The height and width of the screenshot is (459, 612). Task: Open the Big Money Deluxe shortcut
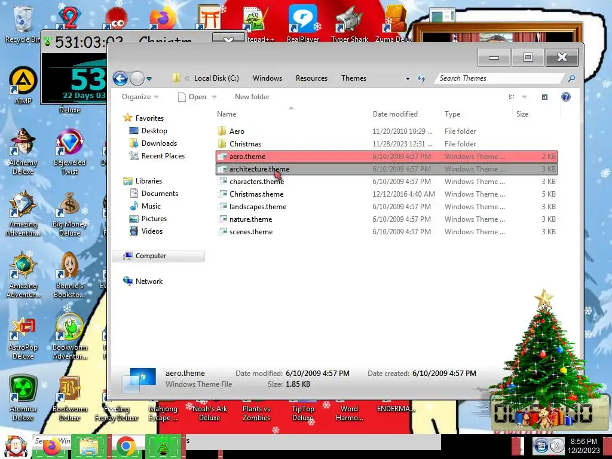(x=69, y=214)
